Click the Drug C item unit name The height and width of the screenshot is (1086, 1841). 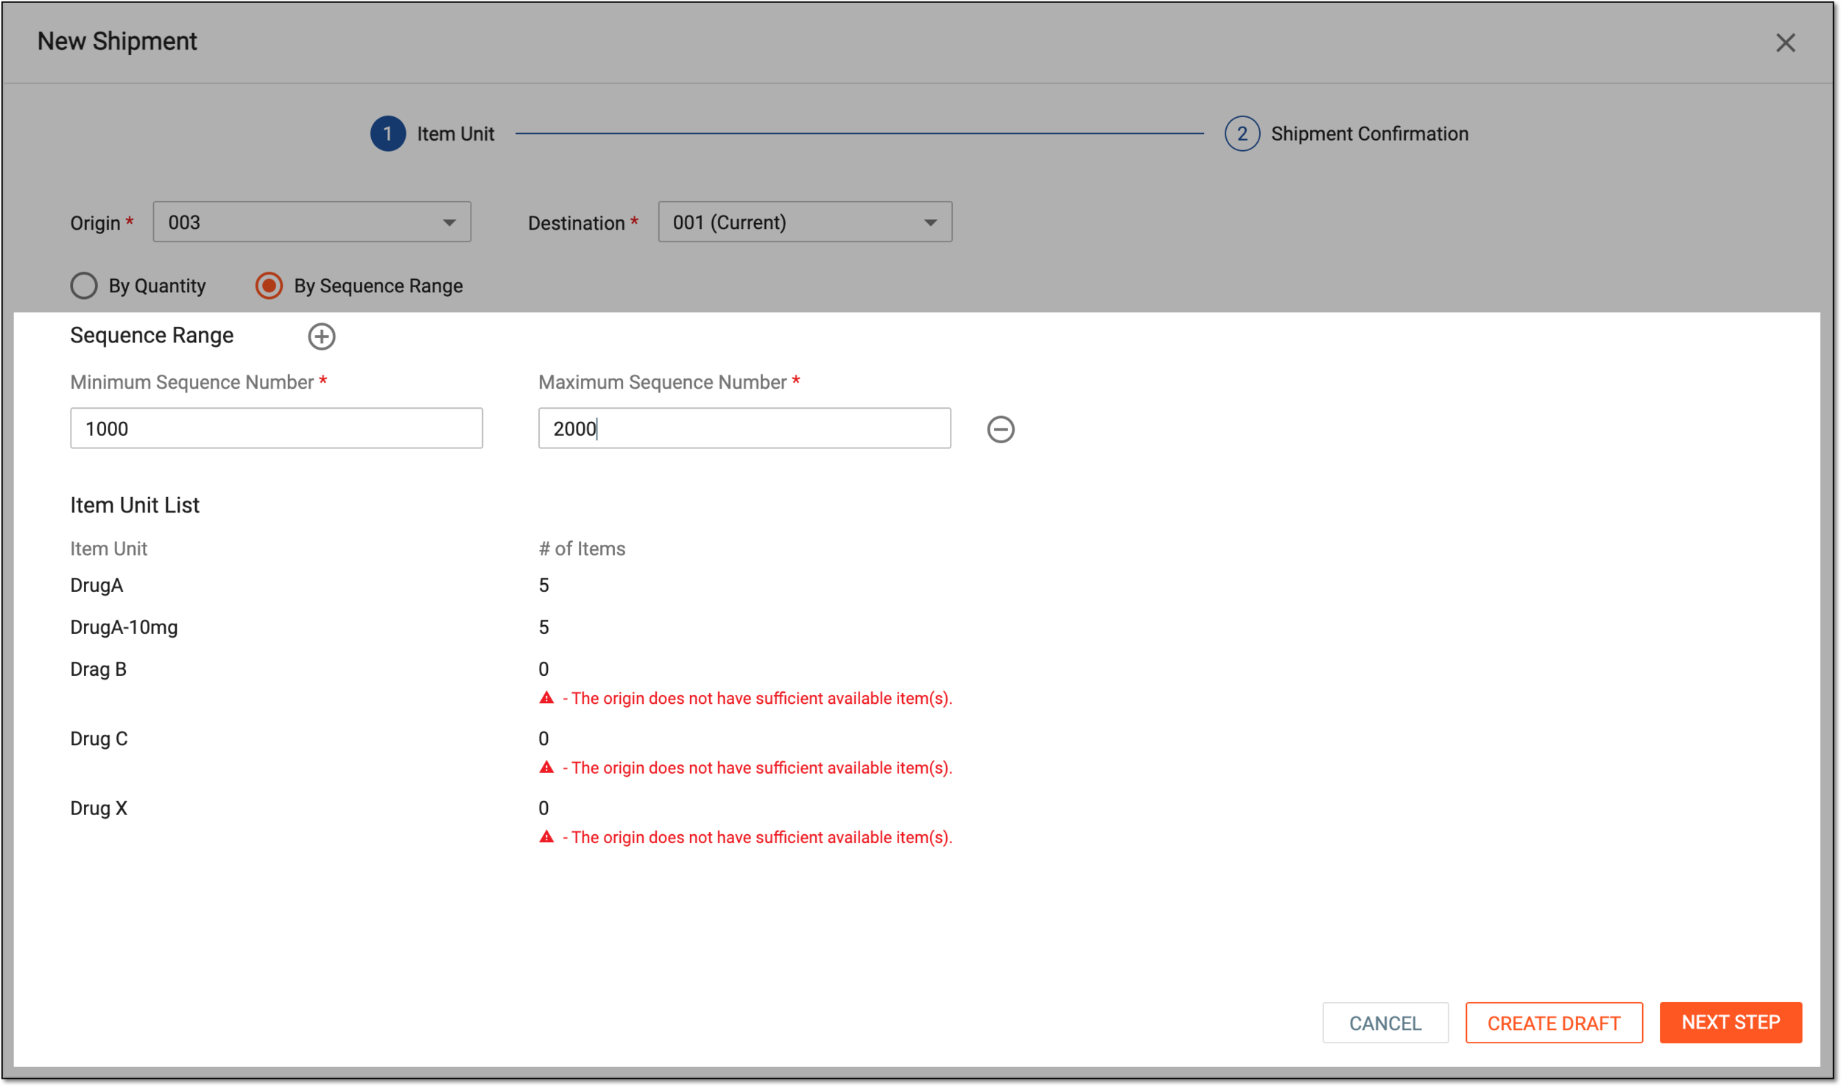point(99,738)
